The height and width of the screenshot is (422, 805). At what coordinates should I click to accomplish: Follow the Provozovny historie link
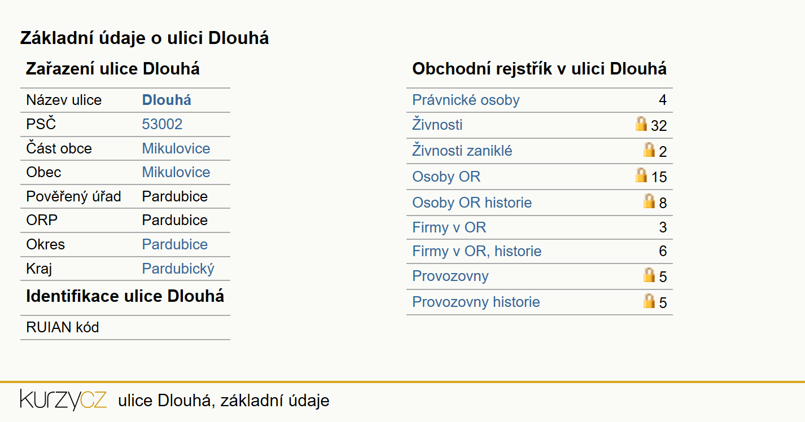476,302
